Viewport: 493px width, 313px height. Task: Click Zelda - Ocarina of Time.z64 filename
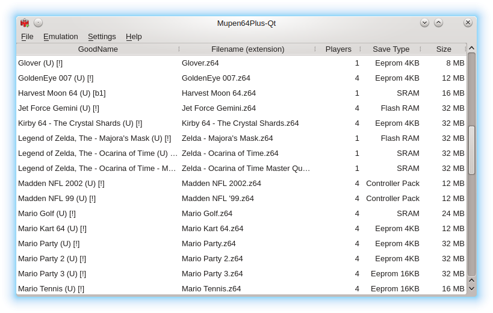(x=230, y=153)
